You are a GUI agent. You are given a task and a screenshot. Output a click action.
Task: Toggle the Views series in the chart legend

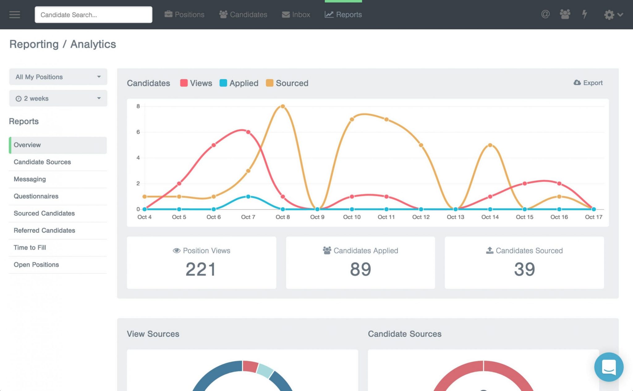click(196, 83)
